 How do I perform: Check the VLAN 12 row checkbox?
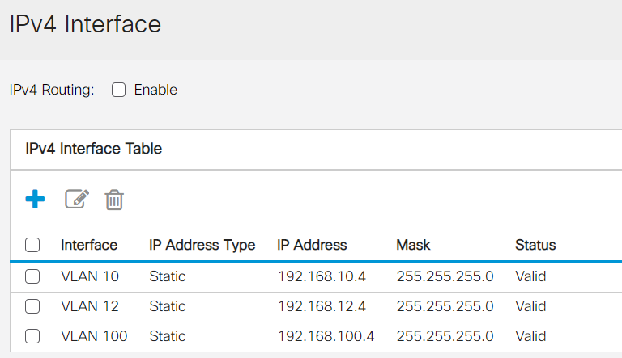[x=32, y=306]
